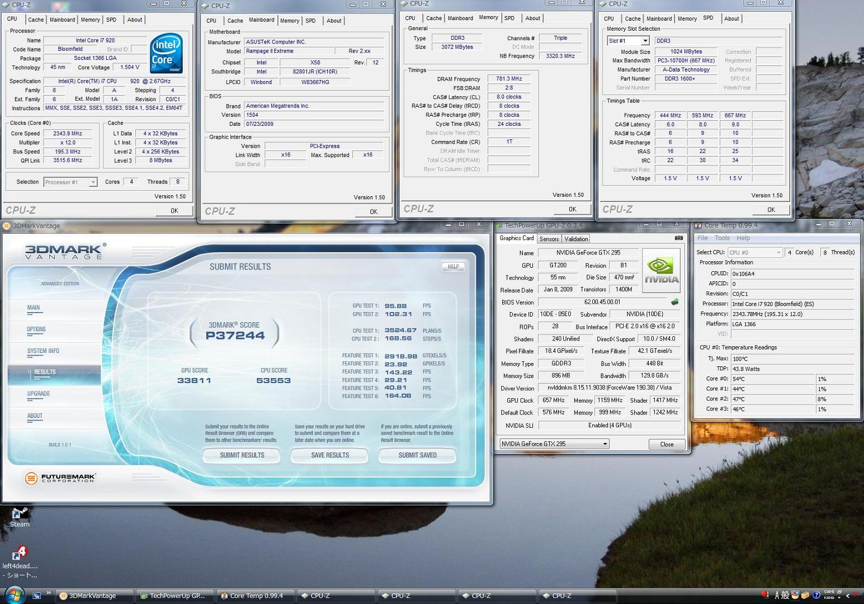This screenshot has height=604, width=864.
Task: Open the Steam desktop shortcut
Action: (x=20, y=517)
